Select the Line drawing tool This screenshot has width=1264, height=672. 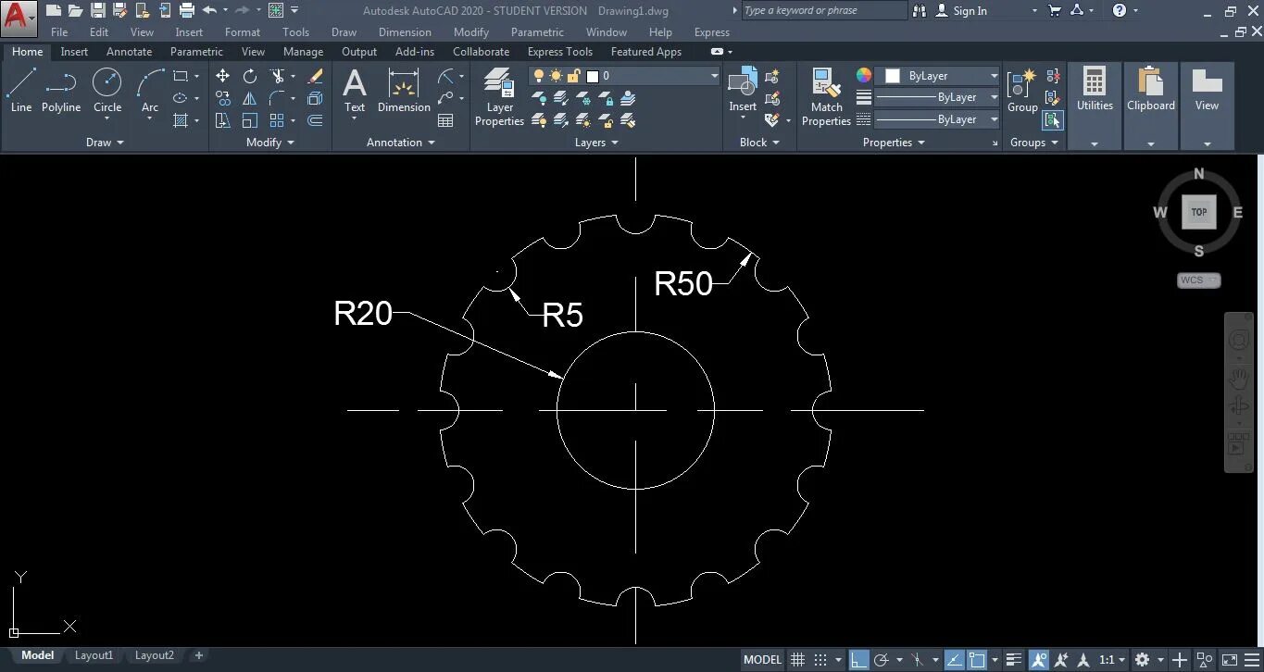coord(20,90)
